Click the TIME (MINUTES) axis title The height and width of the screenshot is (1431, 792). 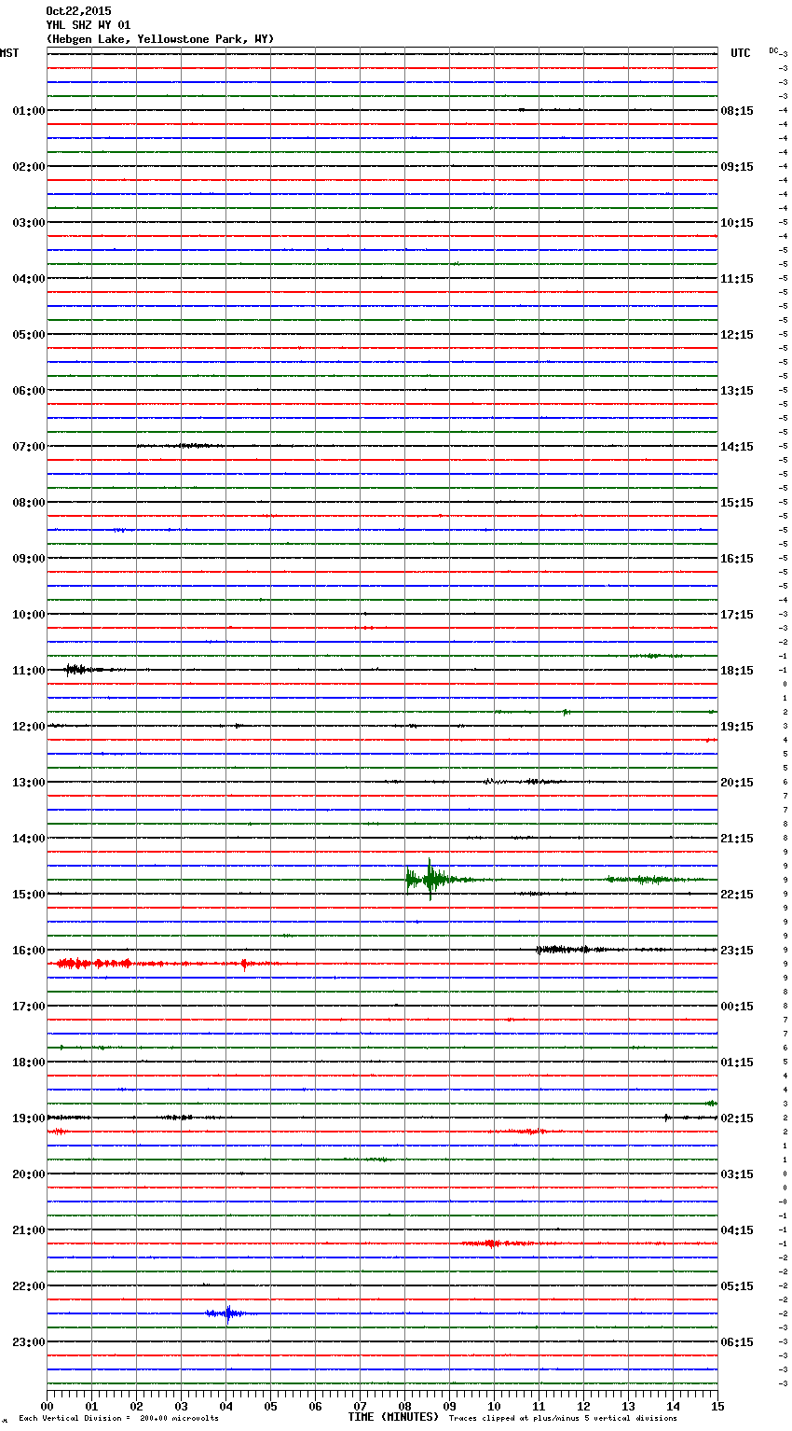pyautogui.click(x=393, y=1417)
